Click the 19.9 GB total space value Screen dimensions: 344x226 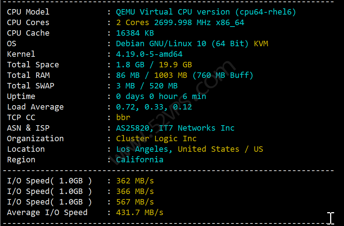(x=175, y=64)
